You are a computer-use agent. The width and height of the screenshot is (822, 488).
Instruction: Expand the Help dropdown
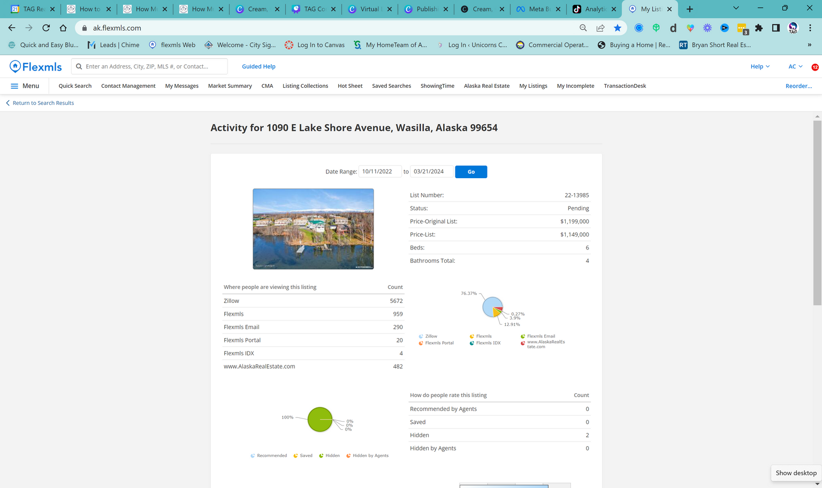[760, 66]
